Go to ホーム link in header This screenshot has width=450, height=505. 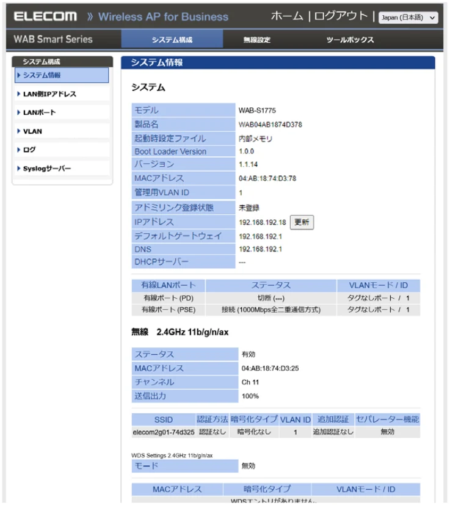[x=287, y=16]
